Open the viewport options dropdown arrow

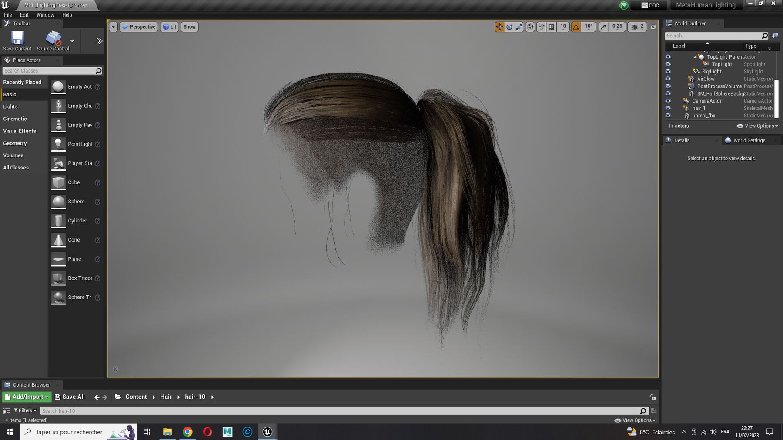coord(113,27)
